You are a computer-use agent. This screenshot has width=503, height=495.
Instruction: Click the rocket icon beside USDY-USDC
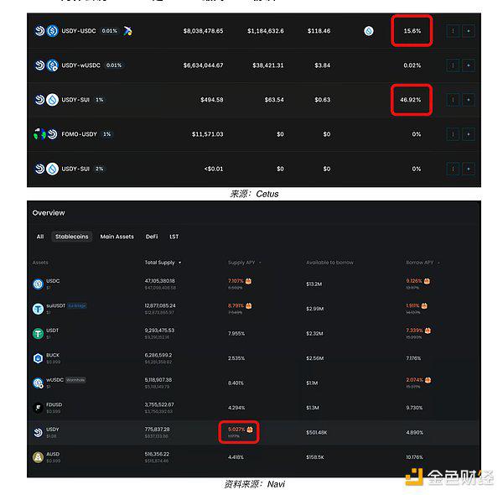pos(127,31)
